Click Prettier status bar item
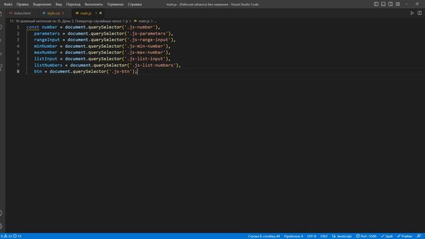This screenshot has width=425, height=239. point(404,236)
